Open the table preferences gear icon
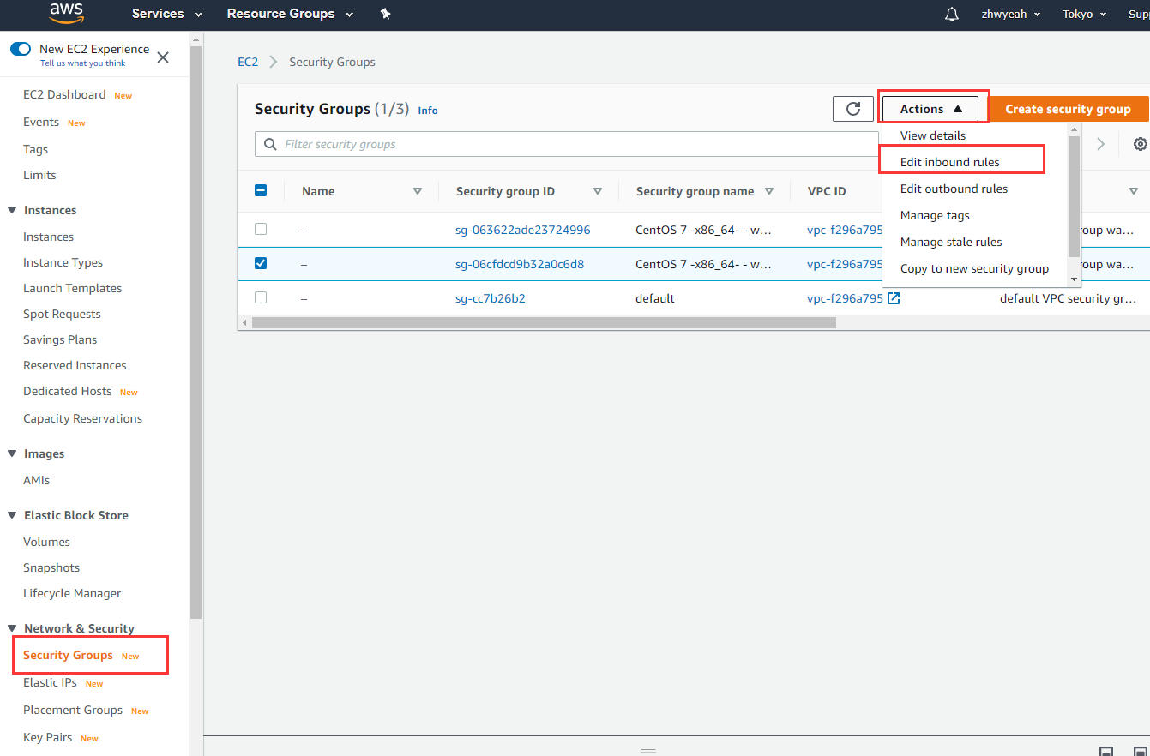 [1140, 144]
